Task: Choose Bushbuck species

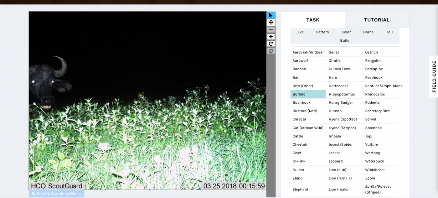Action: [x=308, y=102]
